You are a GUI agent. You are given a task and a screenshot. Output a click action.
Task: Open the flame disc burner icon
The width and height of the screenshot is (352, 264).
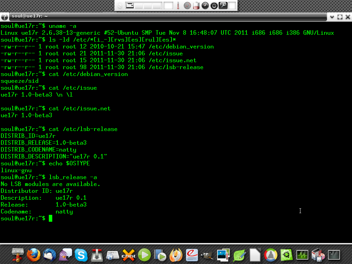pos(176,255)
